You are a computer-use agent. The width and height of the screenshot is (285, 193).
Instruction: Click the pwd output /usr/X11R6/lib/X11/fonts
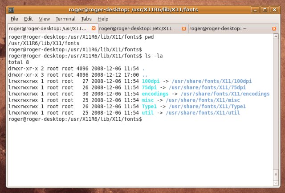[x=44, y=43]
